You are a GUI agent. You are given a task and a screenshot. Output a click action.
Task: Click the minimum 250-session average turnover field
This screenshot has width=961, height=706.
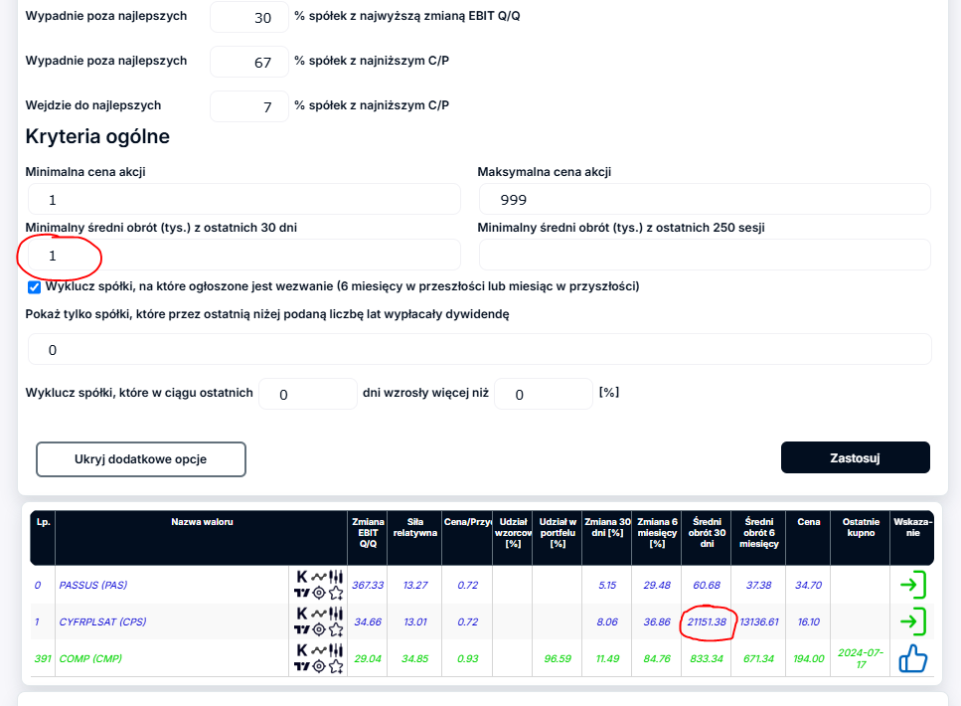tap(704, 255)
